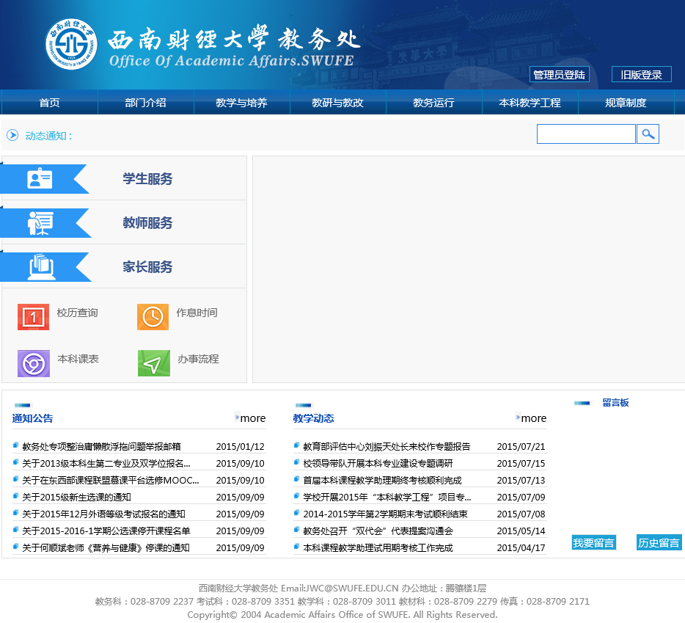Open news 2014-2015学年第2学期期末考试顺利结束
685x623 pixels.
385,514
